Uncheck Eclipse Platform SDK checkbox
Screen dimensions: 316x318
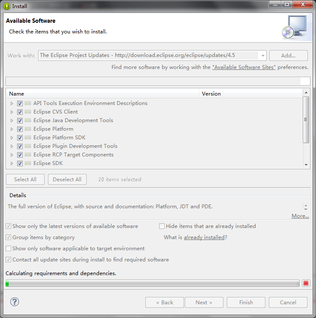[x=20, y=138]
